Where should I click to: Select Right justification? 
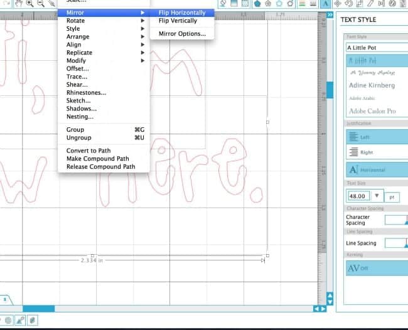(377, 152)
